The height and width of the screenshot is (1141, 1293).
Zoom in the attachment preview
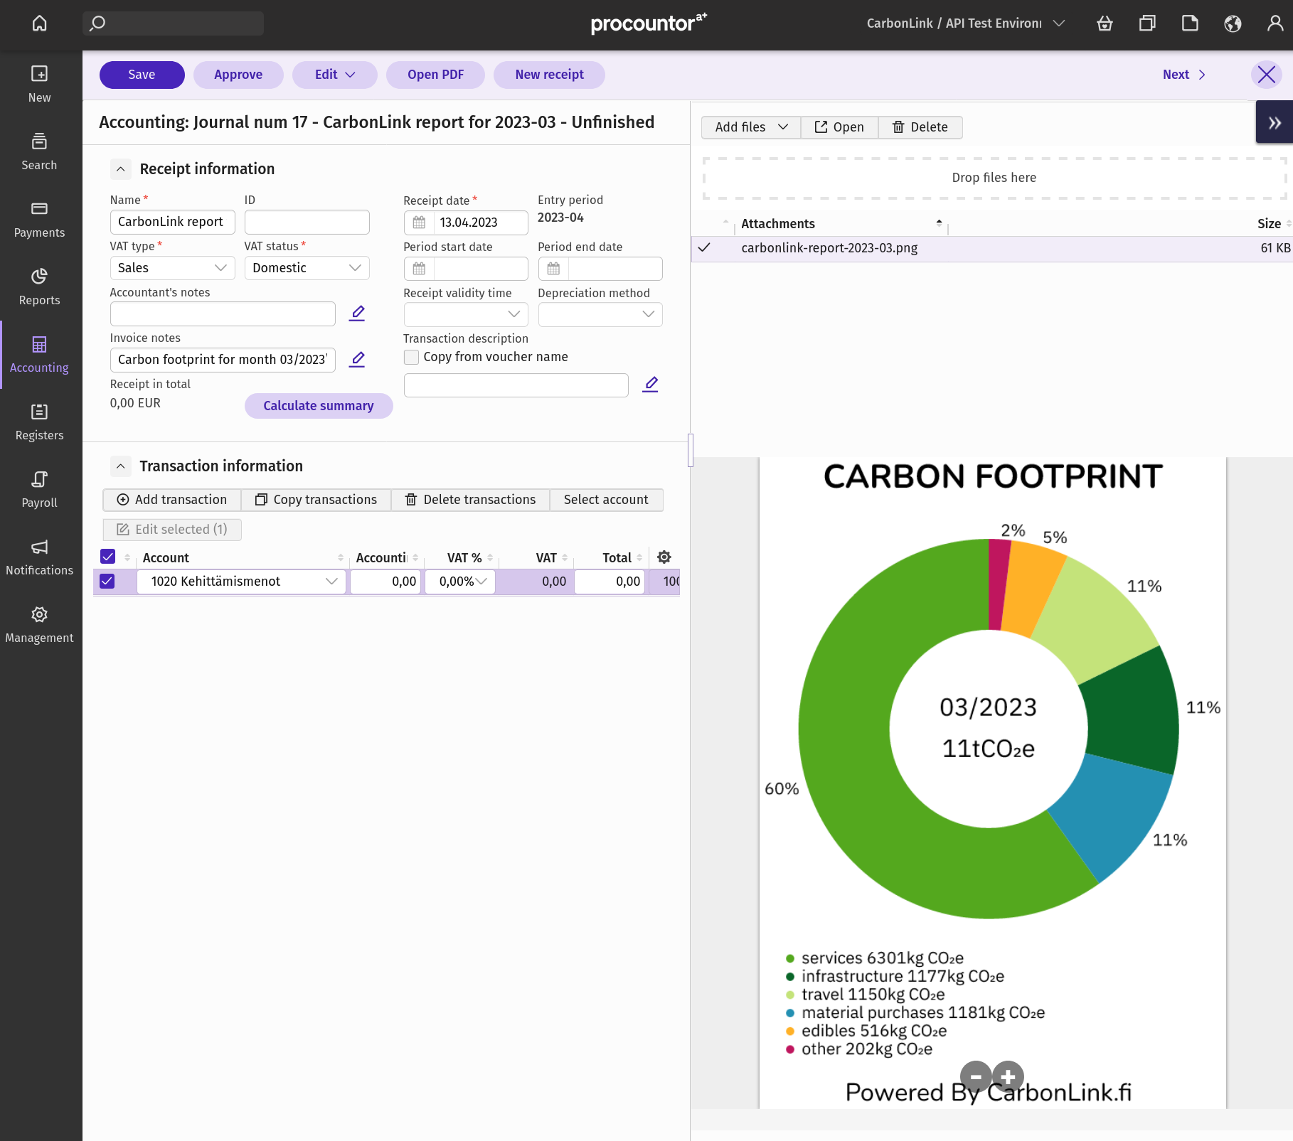pos(1008,1076)
